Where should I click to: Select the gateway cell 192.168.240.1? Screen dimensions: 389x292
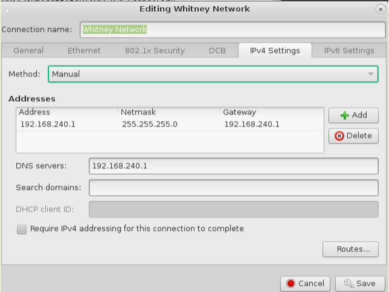pos(252,124)
